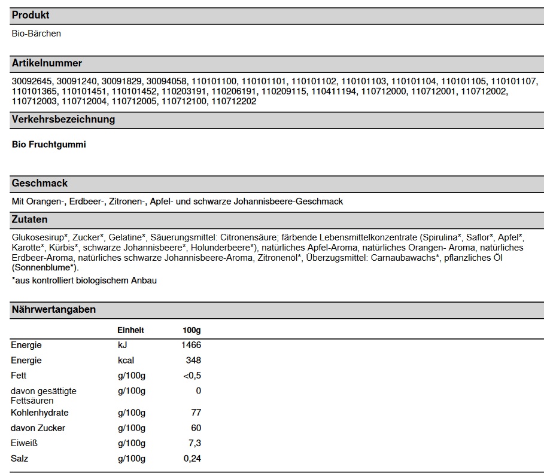Click article number 110712202

point(234,102)
